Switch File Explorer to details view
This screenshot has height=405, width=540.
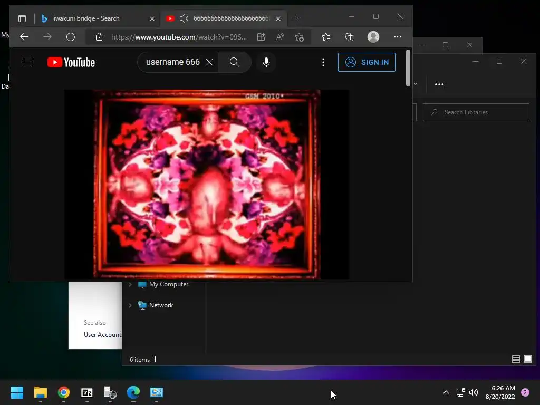click(516, 359)
